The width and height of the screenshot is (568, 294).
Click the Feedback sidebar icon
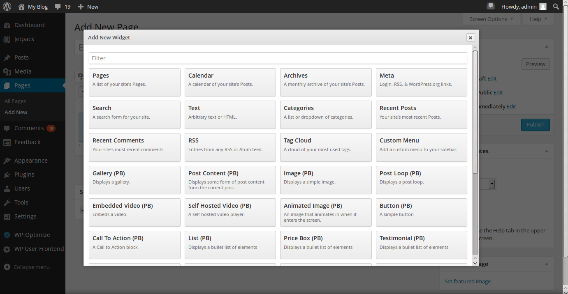coord(7,142)
